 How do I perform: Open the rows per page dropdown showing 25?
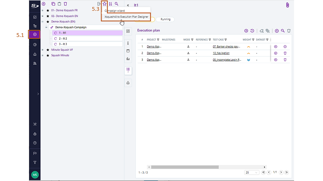click(x=251, y=173)
